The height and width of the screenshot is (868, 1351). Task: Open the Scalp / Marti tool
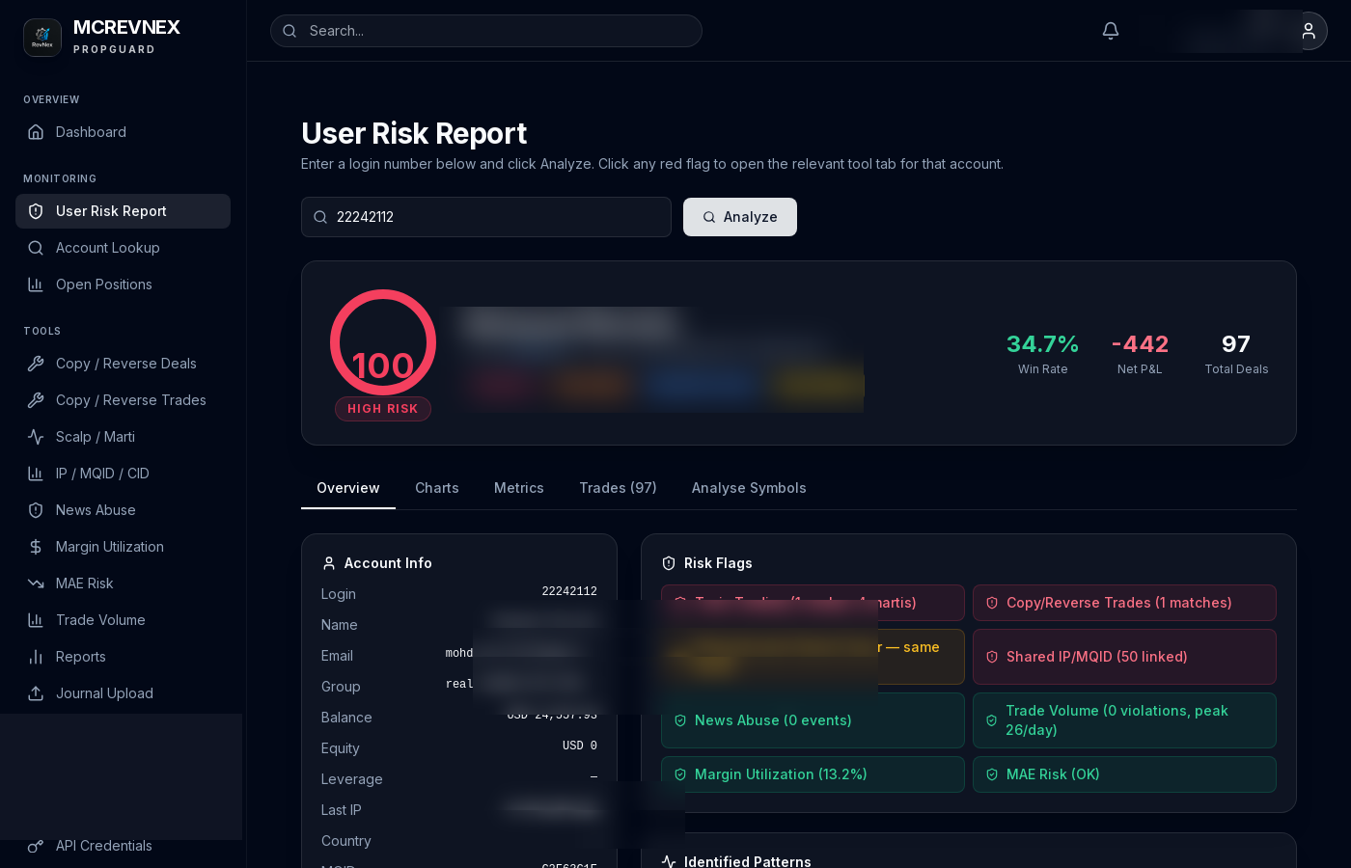[95, 437]
